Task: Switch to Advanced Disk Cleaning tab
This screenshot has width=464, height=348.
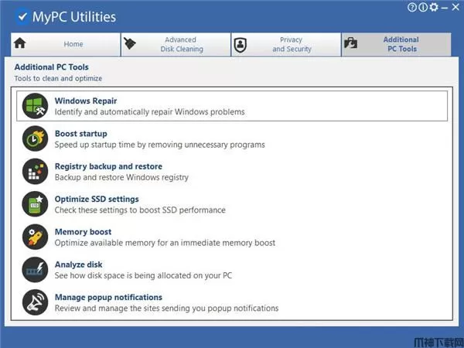Action: point(176,44)
